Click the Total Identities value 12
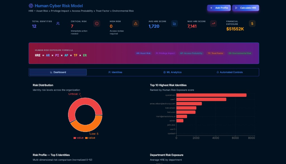The height and width of the screenshot is (164, 286). pos(34,26)
